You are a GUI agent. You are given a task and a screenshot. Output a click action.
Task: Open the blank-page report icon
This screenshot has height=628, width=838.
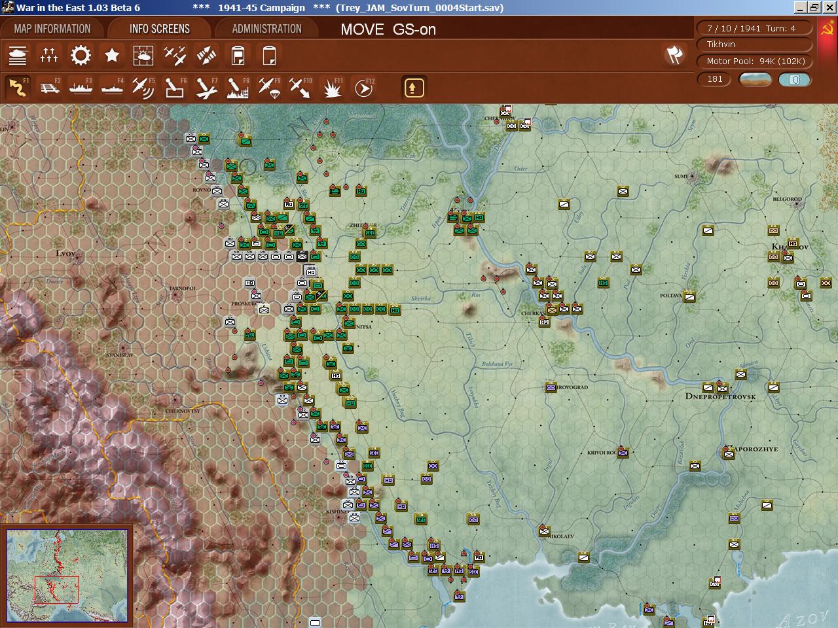pos(269,56)
